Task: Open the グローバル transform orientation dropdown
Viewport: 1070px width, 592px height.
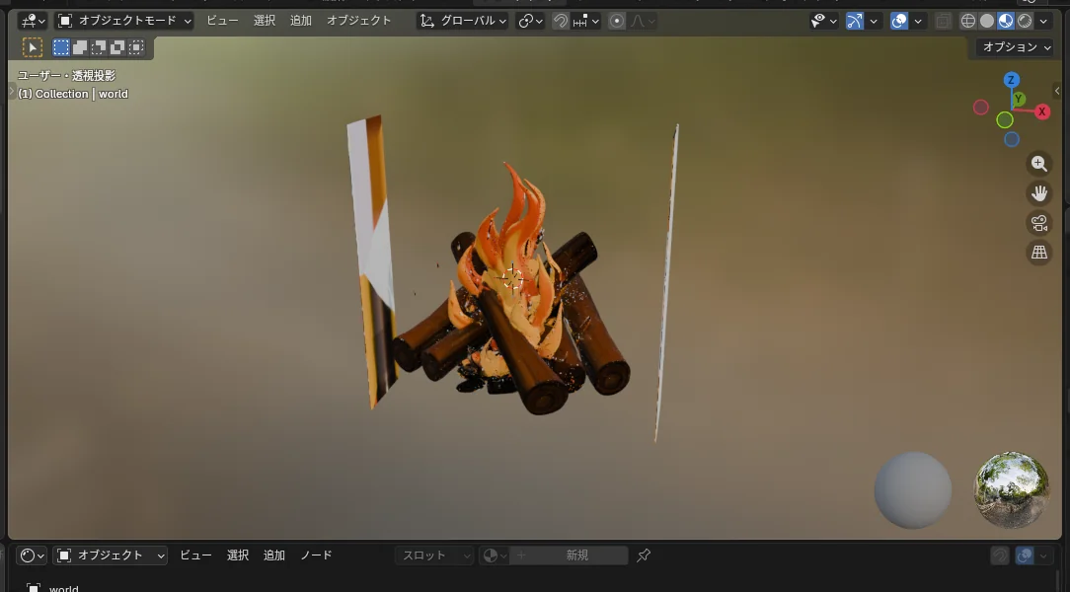Action: click(x=463, y=21)
